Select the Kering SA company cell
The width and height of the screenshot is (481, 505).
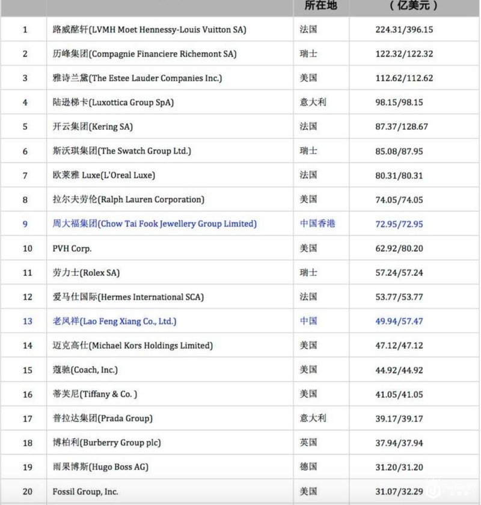(93, 126)
